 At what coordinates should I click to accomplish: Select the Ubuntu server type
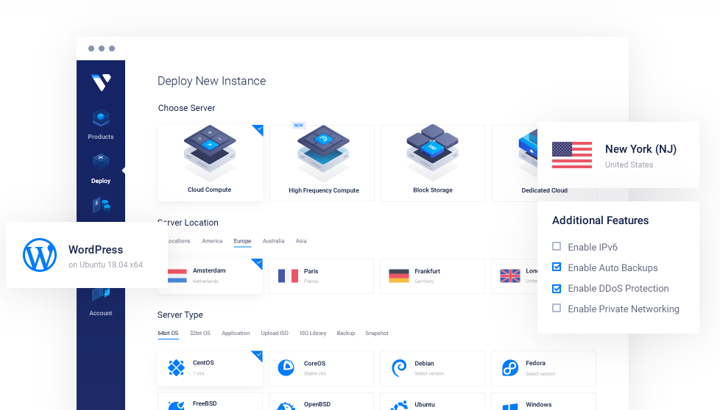click(433, 402)
